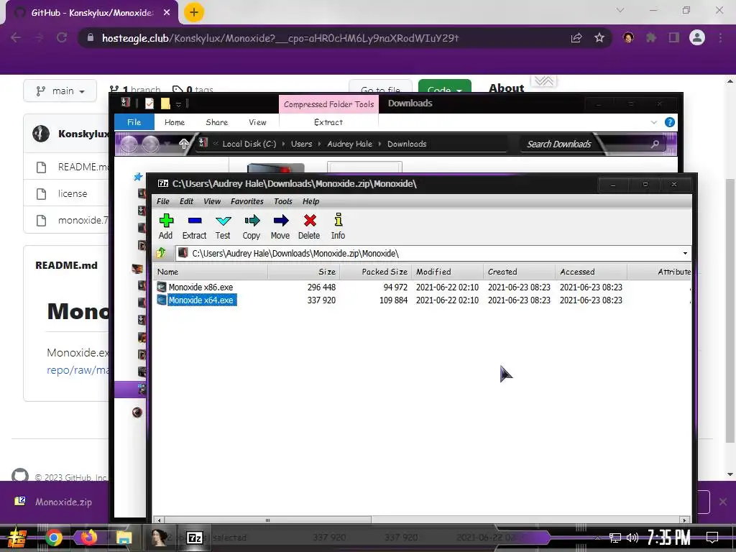Open the license file on GitHub page
Screen dimensions: 736x552
point(73,193)
